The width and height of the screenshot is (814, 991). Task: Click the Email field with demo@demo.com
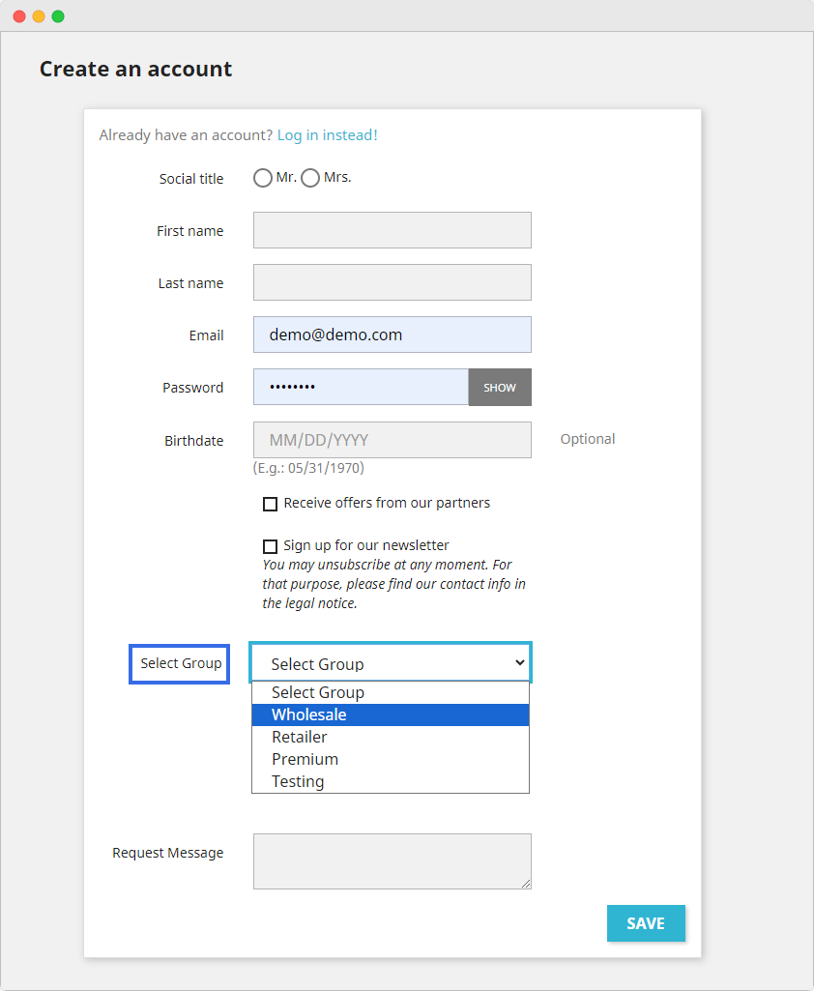[392, 335]
